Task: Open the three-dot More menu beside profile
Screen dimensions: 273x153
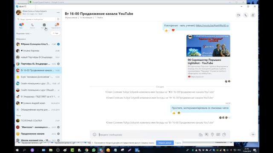Action: click(x=58, y=12)
